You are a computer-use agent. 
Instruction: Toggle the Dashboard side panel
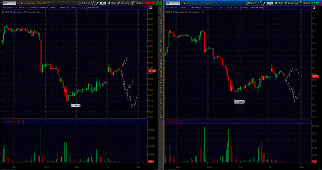[161, 88]
